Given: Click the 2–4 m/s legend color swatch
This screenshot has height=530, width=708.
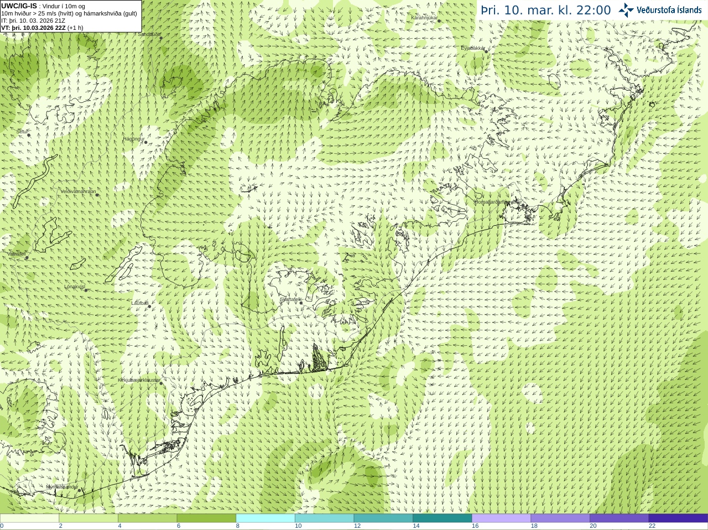Looking at the screenshot, I should pos(88,518).
